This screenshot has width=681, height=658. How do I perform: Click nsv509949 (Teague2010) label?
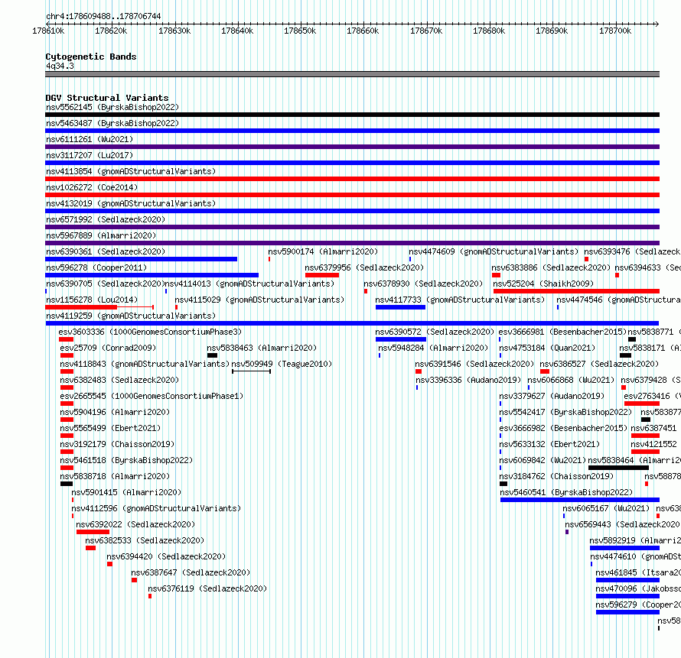click(x=282, y=364)
